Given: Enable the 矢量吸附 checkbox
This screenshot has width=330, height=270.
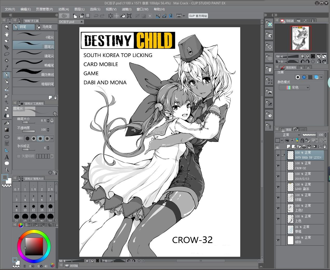Looking at the screenshot, I should click(x=19, y=156).
